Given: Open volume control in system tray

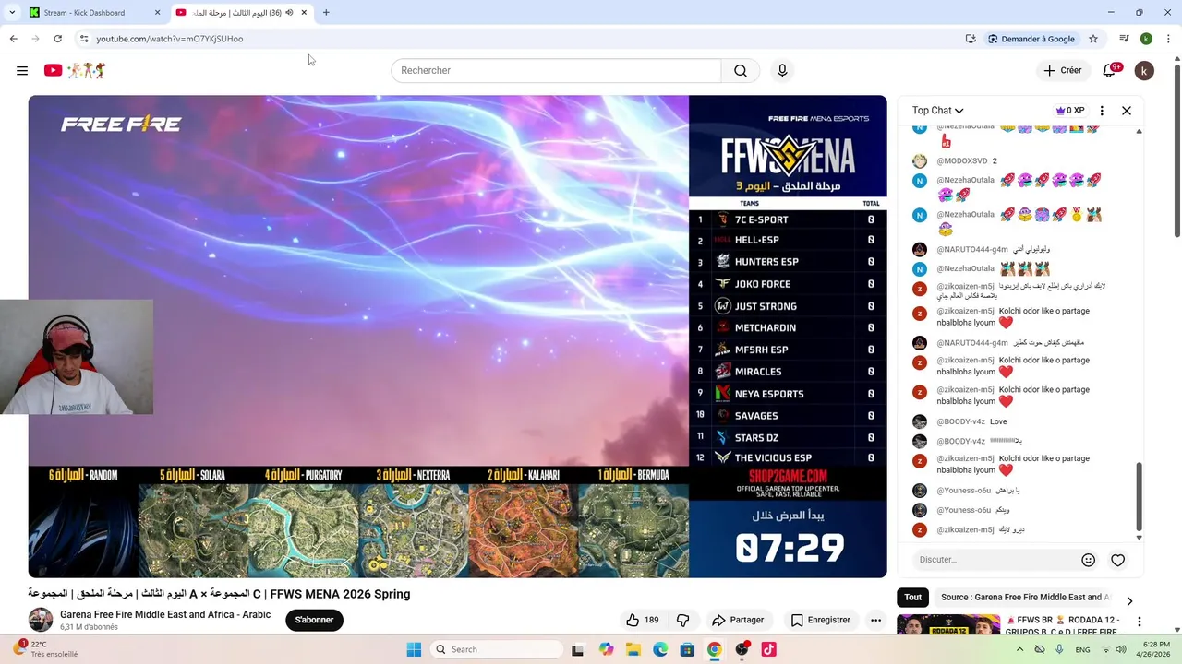Looking at the screenshot, I should click(x=1120, y=649).
